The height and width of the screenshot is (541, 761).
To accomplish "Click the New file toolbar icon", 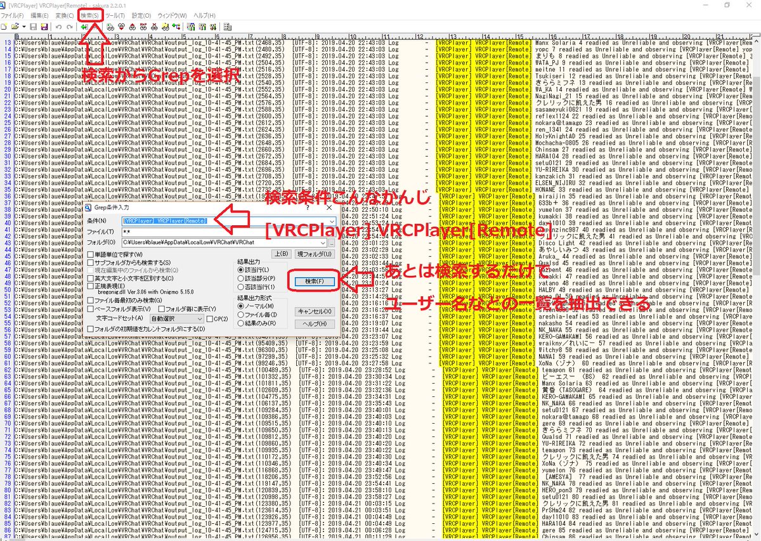I will coord(4,27).
